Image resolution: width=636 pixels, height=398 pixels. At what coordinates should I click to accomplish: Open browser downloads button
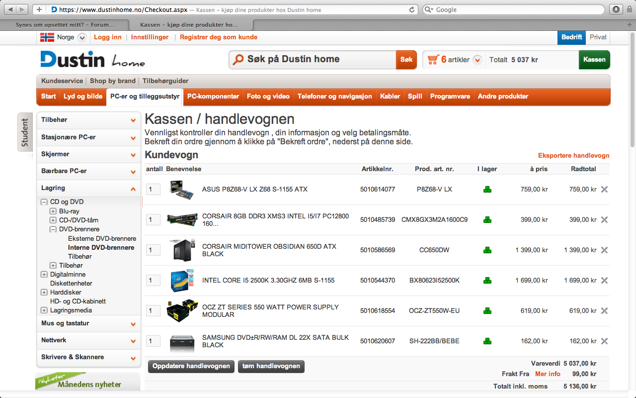tap(616, 9)
